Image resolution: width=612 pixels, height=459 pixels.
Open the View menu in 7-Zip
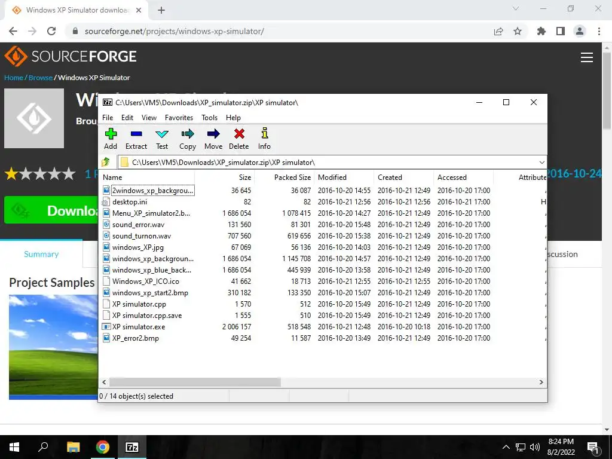point(149,118)
